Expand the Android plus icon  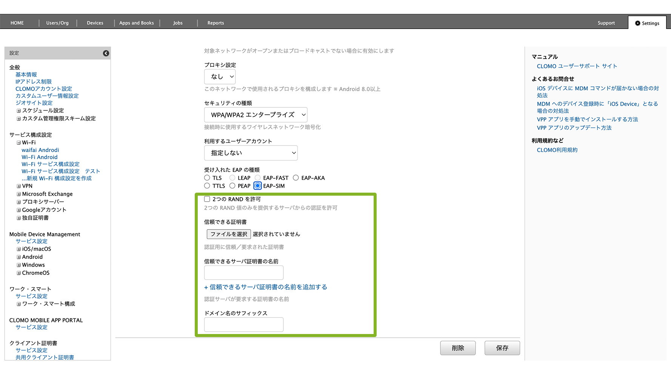tap(18, 257)
